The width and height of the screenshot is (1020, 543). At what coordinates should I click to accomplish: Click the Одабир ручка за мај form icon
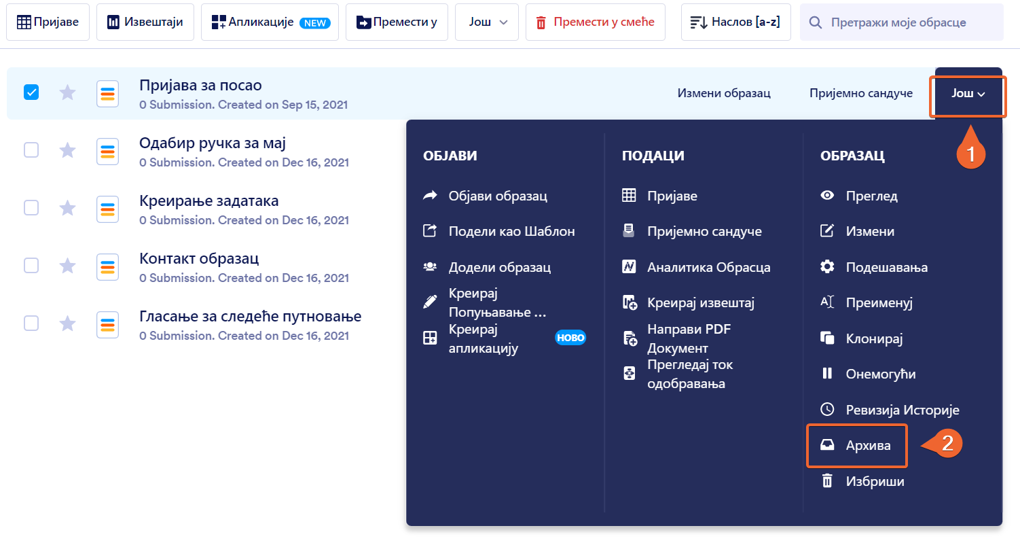(x=107, y=151)
